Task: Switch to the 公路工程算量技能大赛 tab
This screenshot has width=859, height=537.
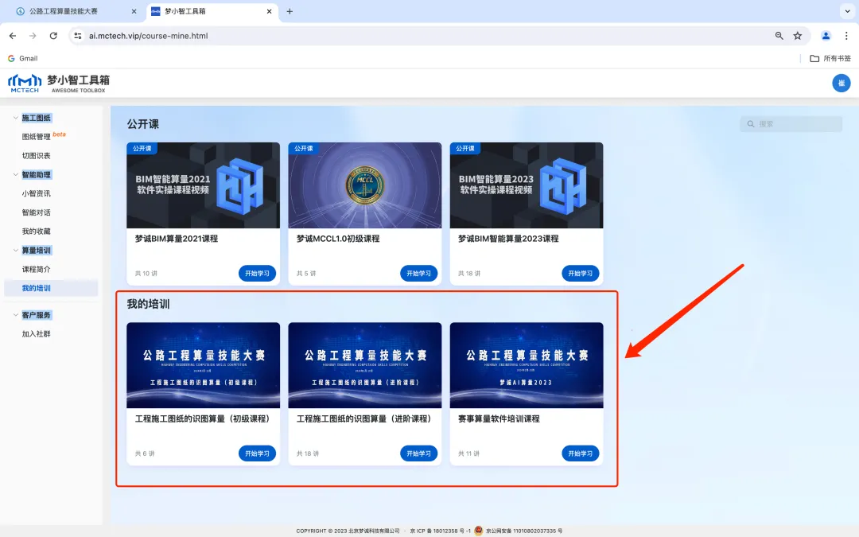Action: tap(68, 12)
